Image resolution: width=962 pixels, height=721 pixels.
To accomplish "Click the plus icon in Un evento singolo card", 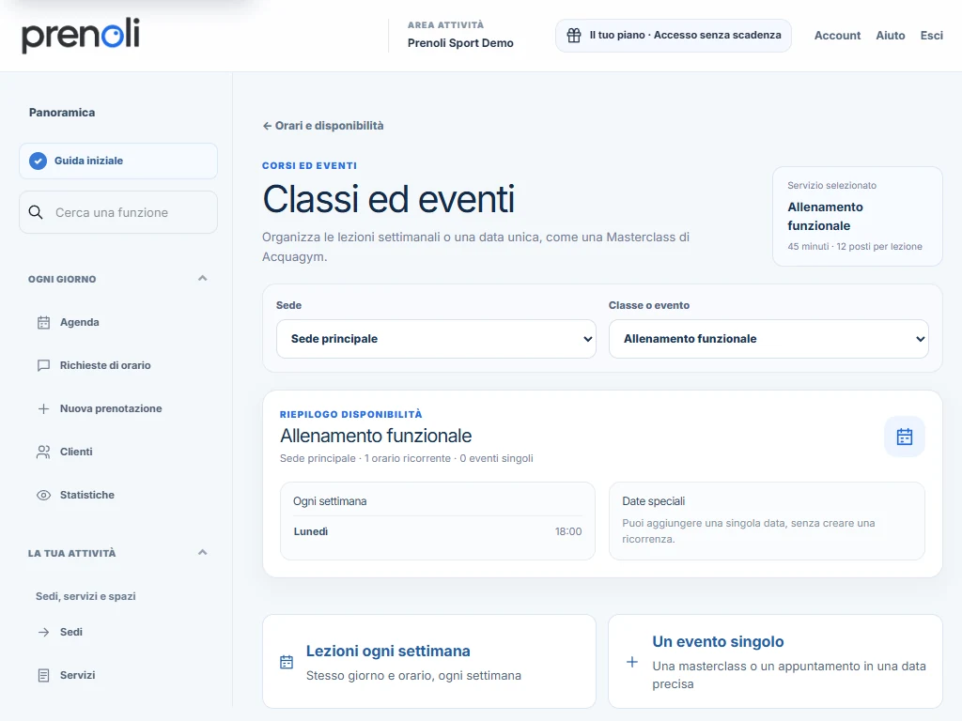I will point(632,662).
